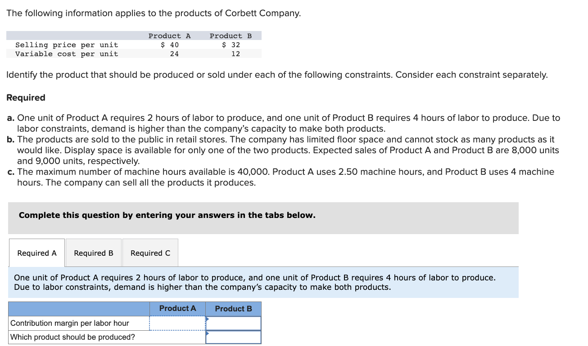Click the Product B answer cell for product choice

233,337
